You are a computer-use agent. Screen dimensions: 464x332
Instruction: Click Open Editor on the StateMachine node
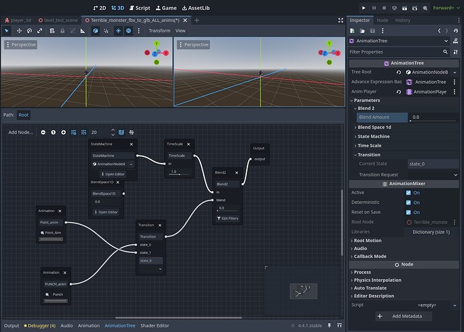(112, 174)
